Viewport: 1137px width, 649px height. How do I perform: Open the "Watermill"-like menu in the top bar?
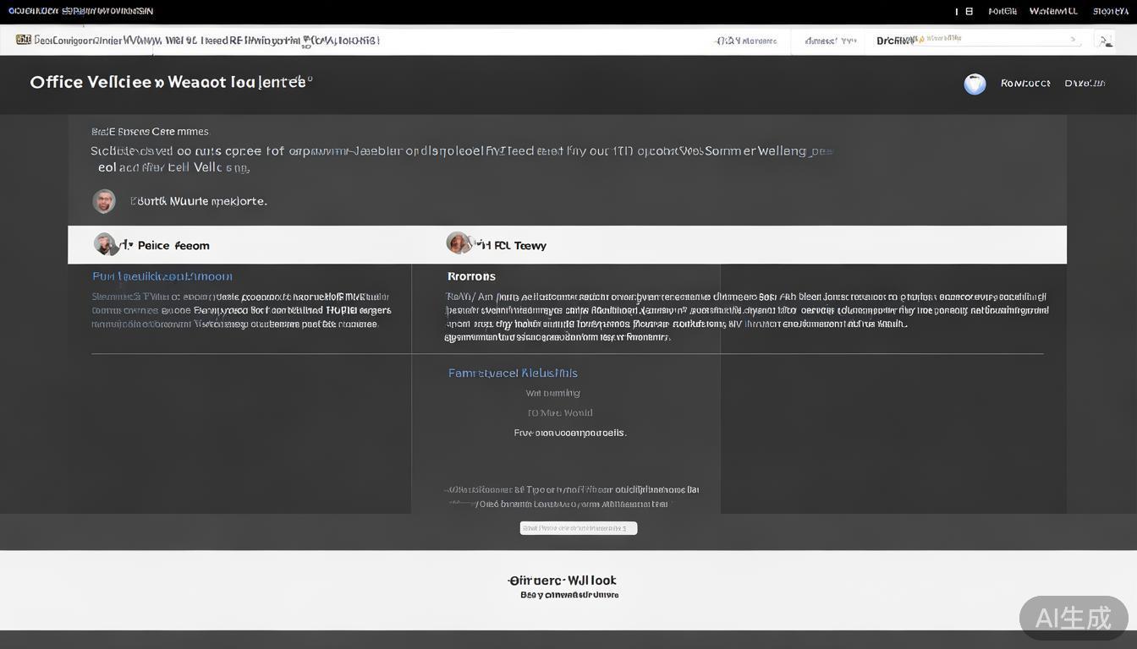(x=1052, y=11)
